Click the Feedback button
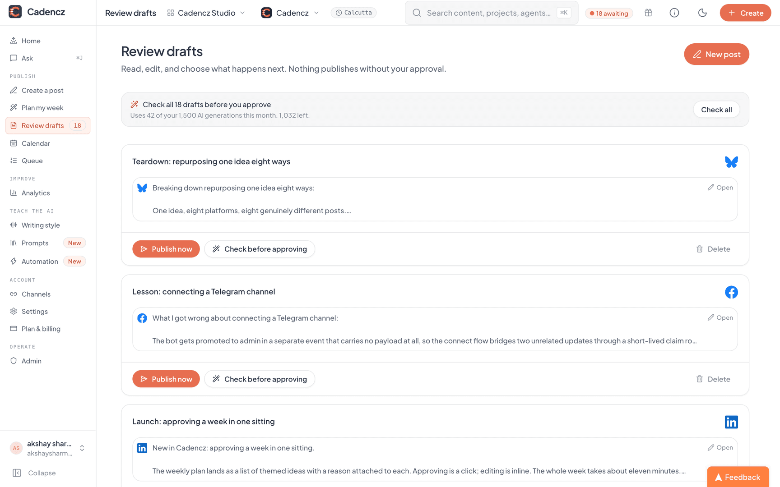780x487 pixels. pyautogui.click(x=738, y=477)
